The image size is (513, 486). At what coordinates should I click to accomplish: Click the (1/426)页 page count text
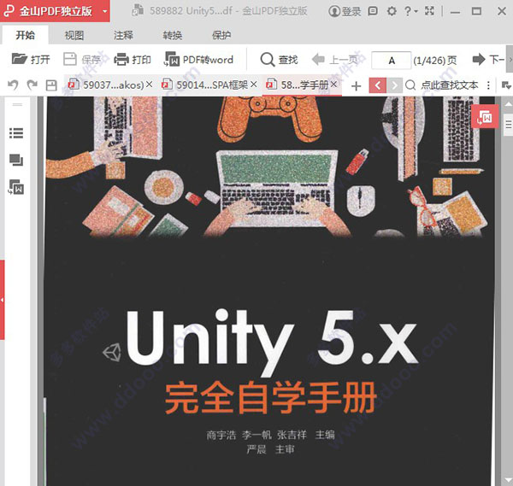coord(435,61)
